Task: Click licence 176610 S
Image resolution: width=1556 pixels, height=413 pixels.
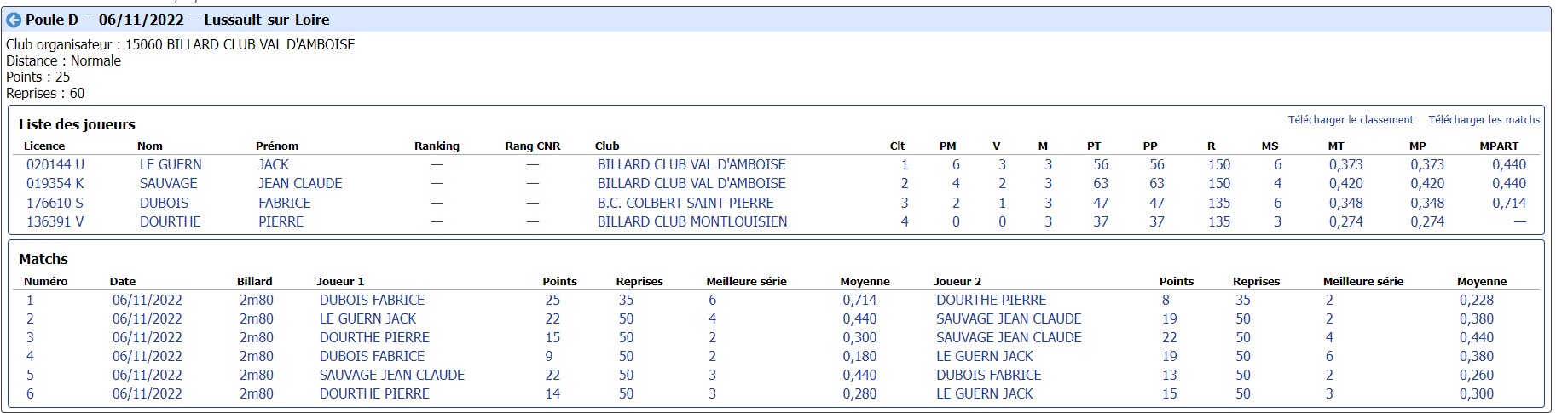Action: point(55,204)
